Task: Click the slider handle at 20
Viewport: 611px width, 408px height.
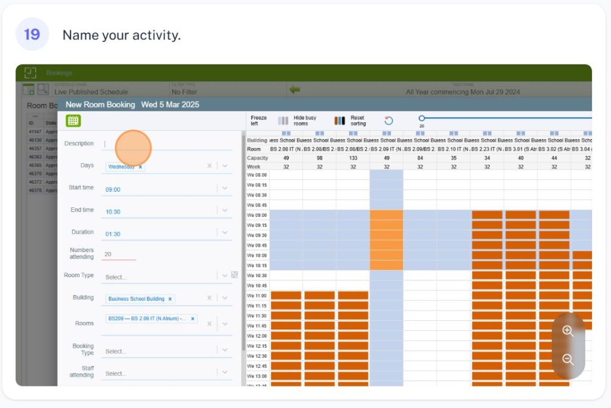Action: pyautogui.click(x=422, y=118)
